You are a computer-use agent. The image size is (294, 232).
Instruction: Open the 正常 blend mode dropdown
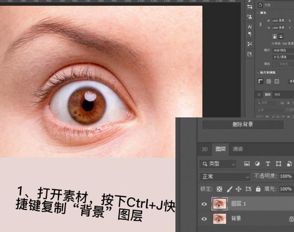click(x=225, y=177)
